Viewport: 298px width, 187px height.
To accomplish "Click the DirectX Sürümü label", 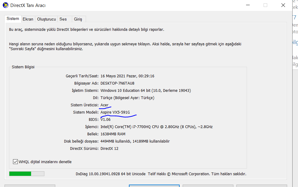I will (x=84, y=148).
